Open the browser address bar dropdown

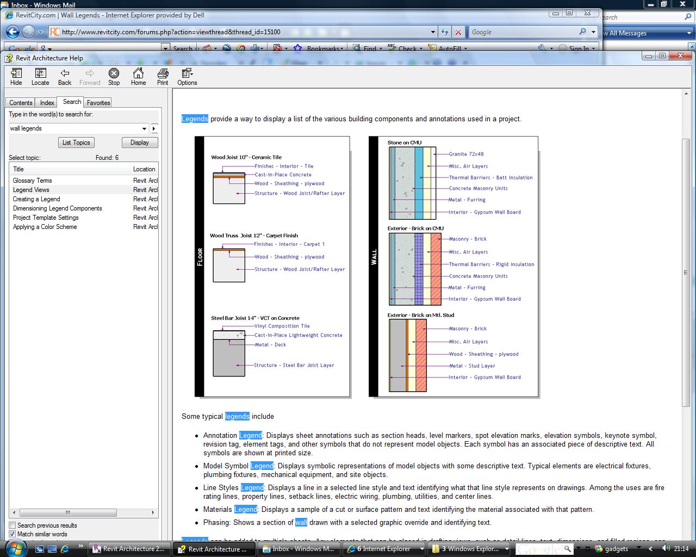click(x=433, y=32)
